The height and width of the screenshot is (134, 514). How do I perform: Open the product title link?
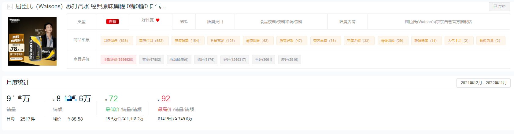(91, 6)
